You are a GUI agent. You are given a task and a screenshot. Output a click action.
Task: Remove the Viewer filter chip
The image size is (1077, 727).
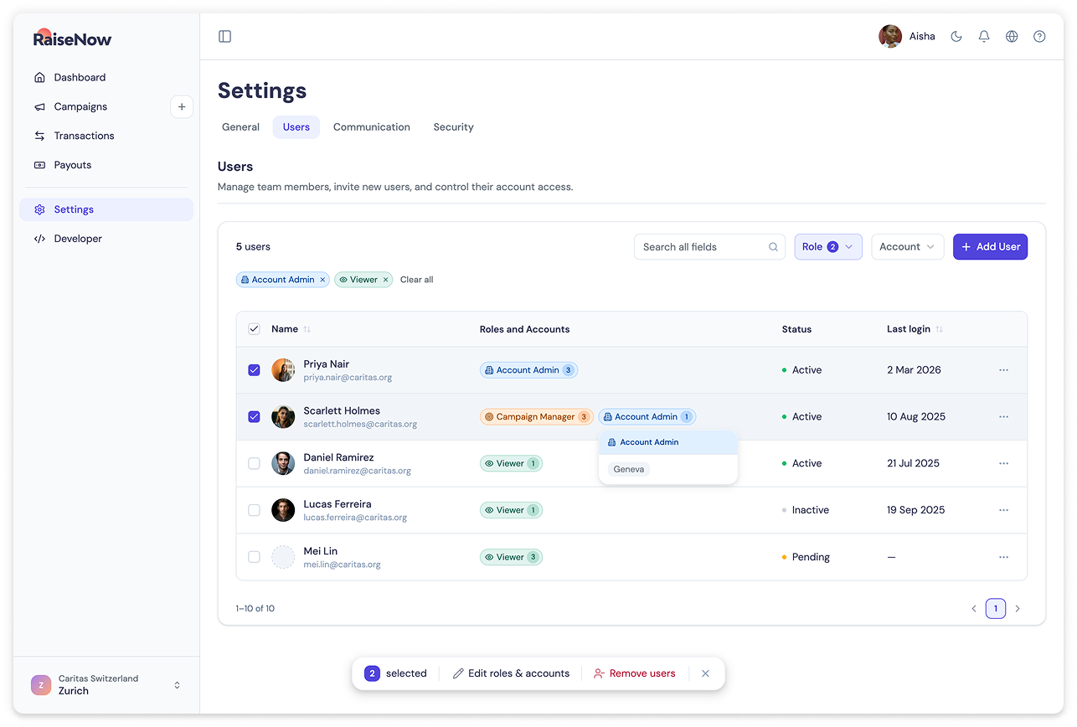coord(385,280)
